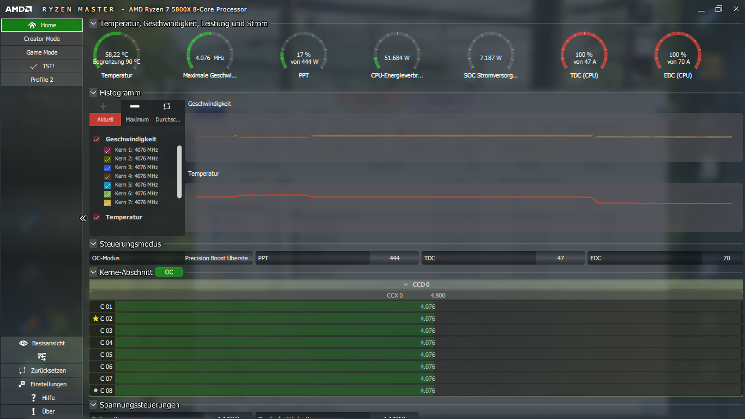Click the AMD logo in title bar
745x419 pixels.
[x=19, y=9]
